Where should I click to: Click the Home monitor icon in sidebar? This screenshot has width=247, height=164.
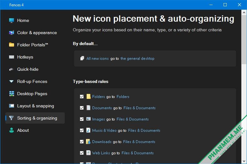click(12, 21)
